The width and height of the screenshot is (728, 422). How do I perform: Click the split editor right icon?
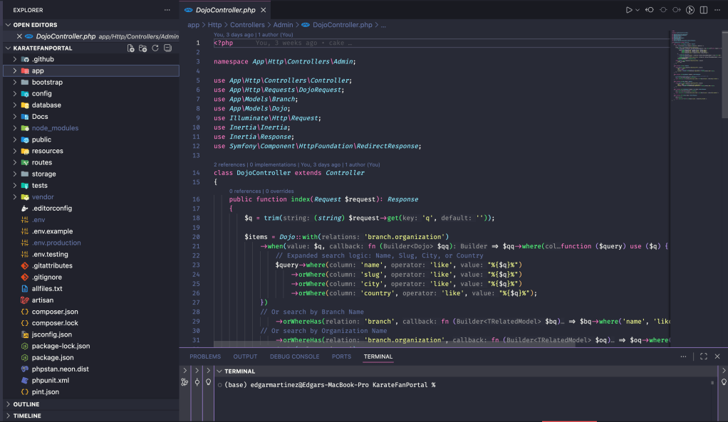[704, 10]
